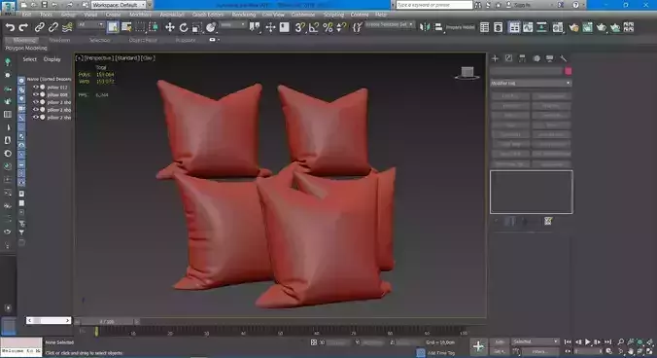657x358 pixels.
Task: Open the key filter Selected dropdown
Action: pos(536,341)
